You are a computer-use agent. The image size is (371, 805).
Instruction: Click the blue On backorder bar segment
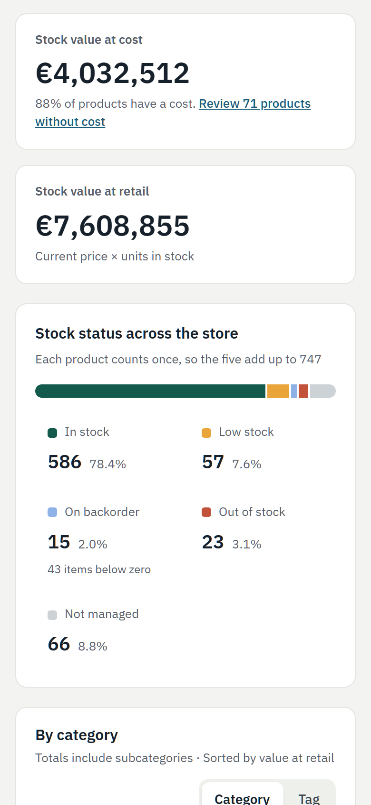[x=294, y=391]
